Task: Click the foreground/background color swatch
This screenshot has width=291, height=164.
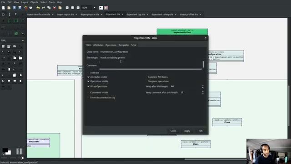Action: [x=6, y=151]
